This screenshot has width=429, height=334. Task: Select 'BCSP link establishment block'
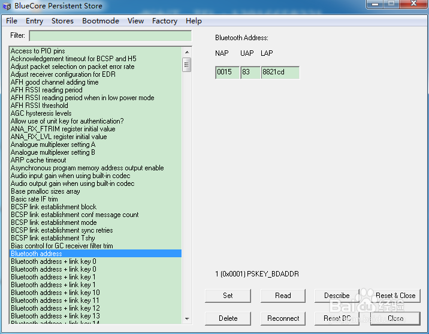(96, 207)
